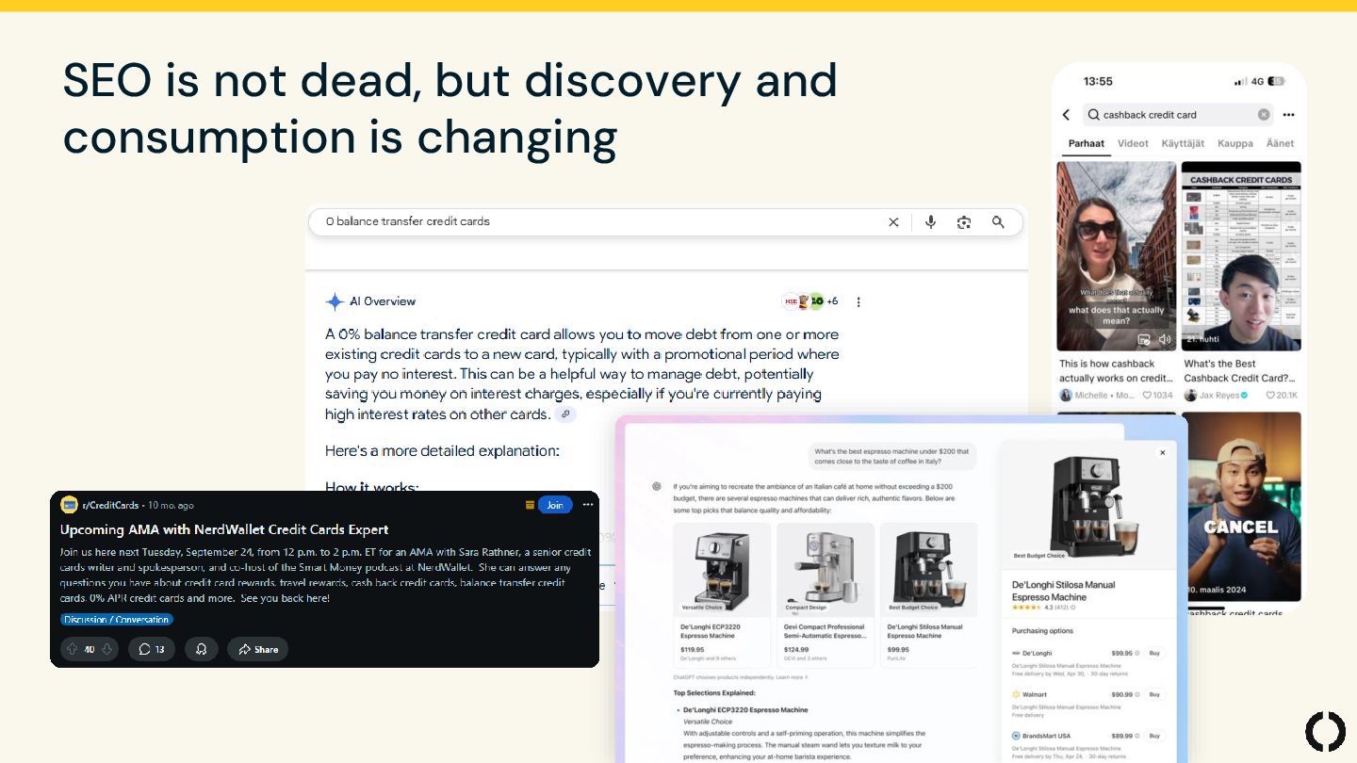Click the r/CreditCards community avatar
The width and height of the screenshot is (1357, 763).
(69, 505)
